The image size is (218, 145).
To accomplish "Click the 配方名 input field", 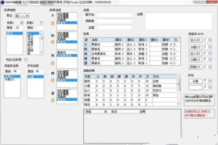I will point(114,15).
